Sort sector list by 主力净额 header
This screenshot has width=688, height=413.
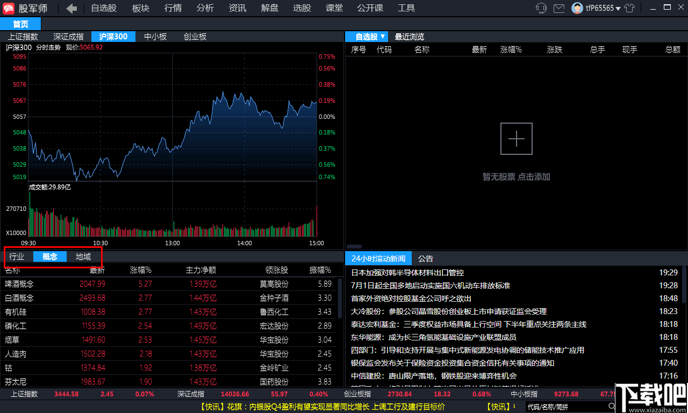tap(201, 270)
